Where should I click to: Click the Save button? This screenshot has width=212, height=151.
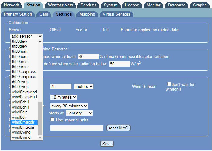point(107,144)
